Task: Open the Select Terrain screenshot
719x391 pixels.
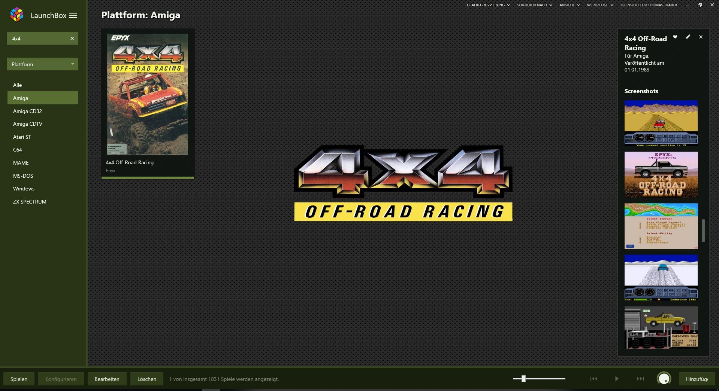Action: tap(661, 226)
